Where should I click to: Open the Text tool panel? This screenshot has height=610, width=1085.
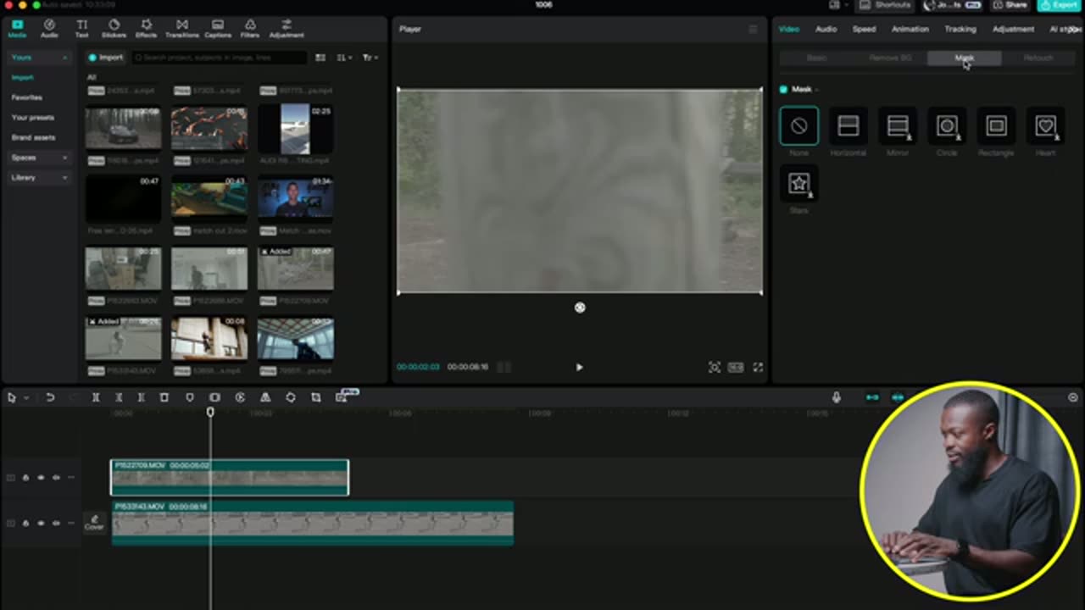coord(81,29)
